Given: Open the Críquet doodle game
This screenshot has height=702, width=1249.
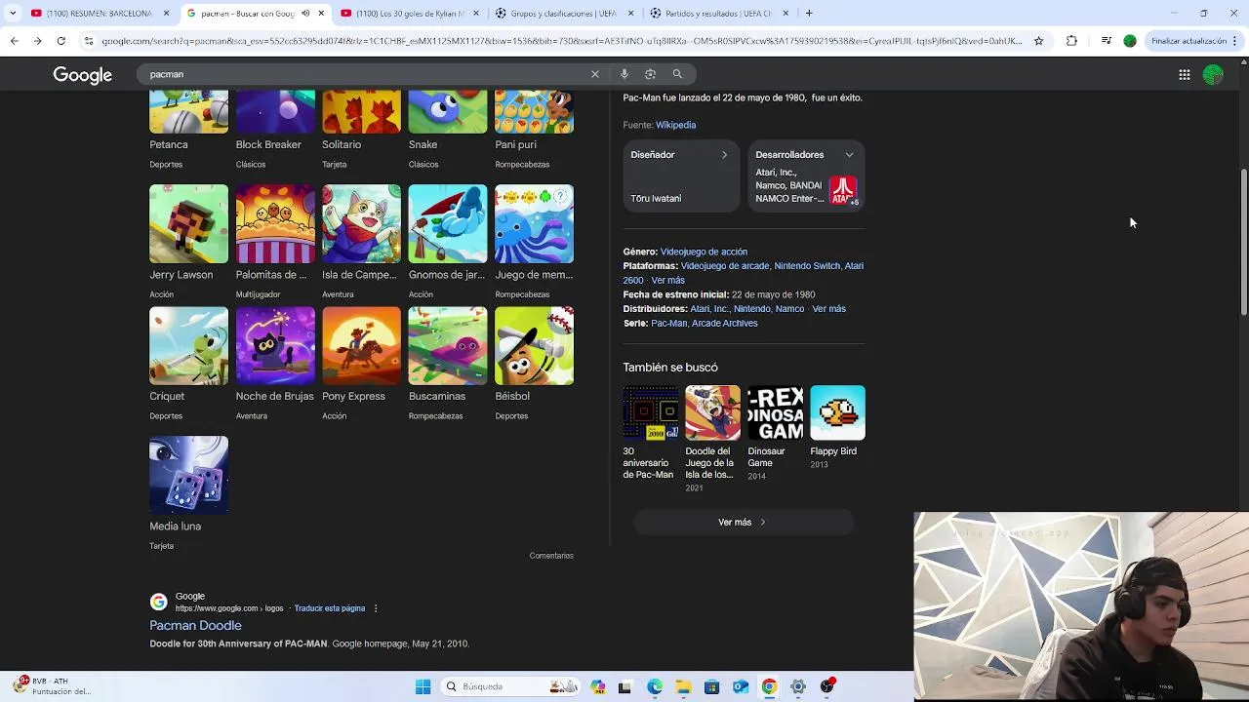Looking at the screenshot, I should [x=188, y=345].
